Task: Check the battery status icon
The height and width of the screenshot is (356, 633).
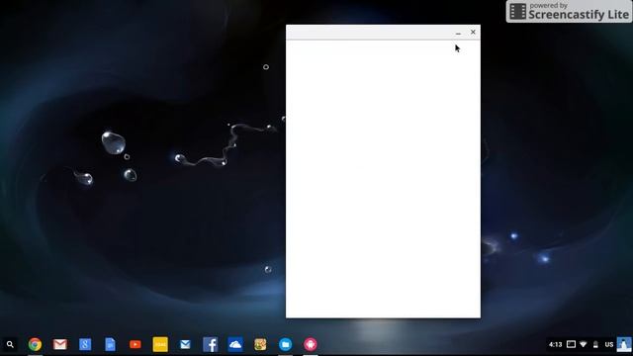Action: [595, 344]
